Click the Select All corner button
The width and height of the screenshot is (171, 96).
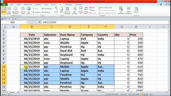click(x=3, y=27)
